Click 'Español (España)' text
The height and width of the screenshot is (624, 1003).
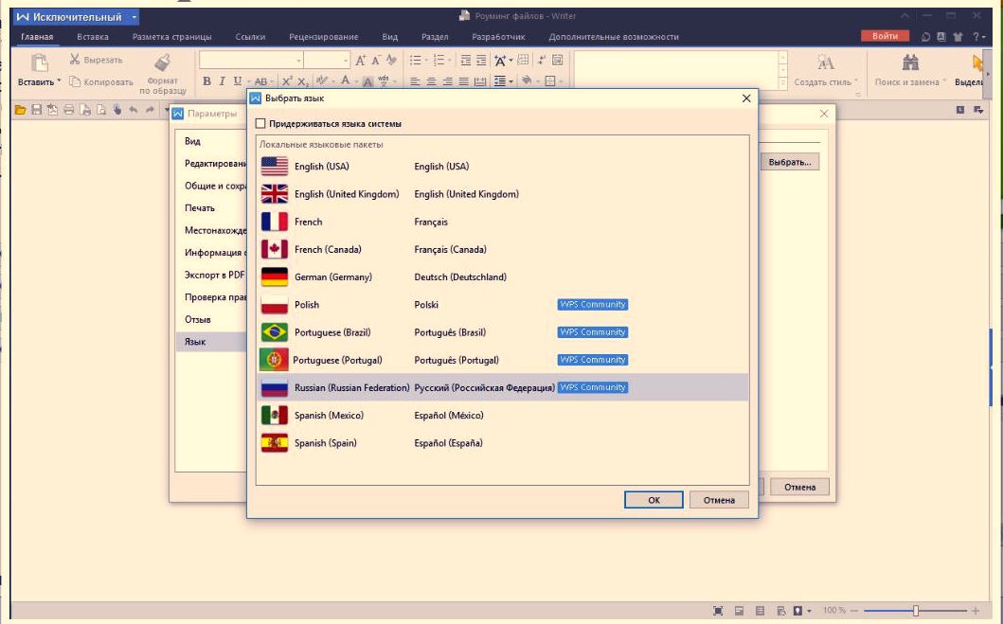coord(448,443)
